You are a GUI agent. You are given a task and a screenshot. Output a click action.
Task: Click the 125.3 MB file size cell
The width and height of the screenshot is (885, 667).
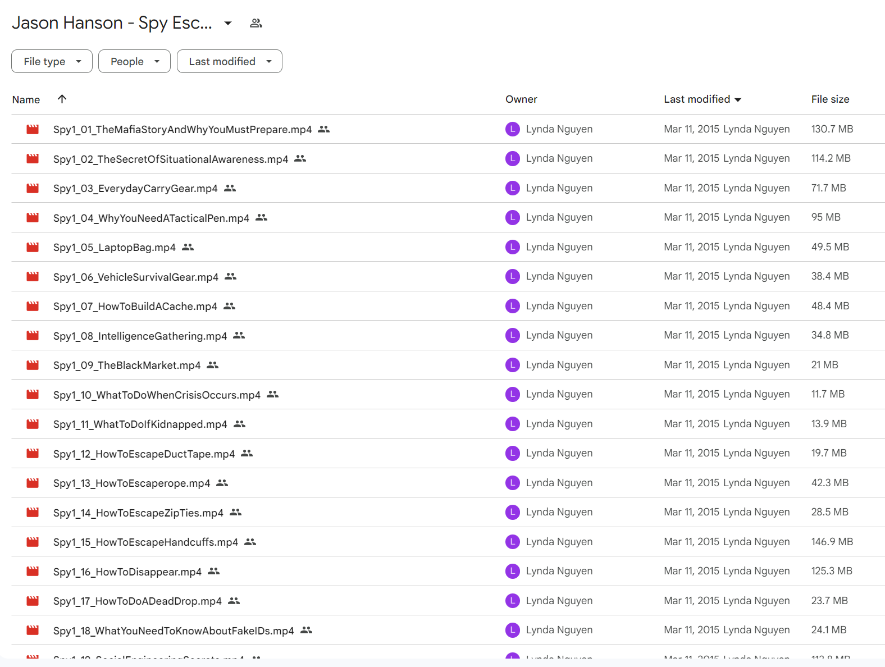(x=832, y=571)
